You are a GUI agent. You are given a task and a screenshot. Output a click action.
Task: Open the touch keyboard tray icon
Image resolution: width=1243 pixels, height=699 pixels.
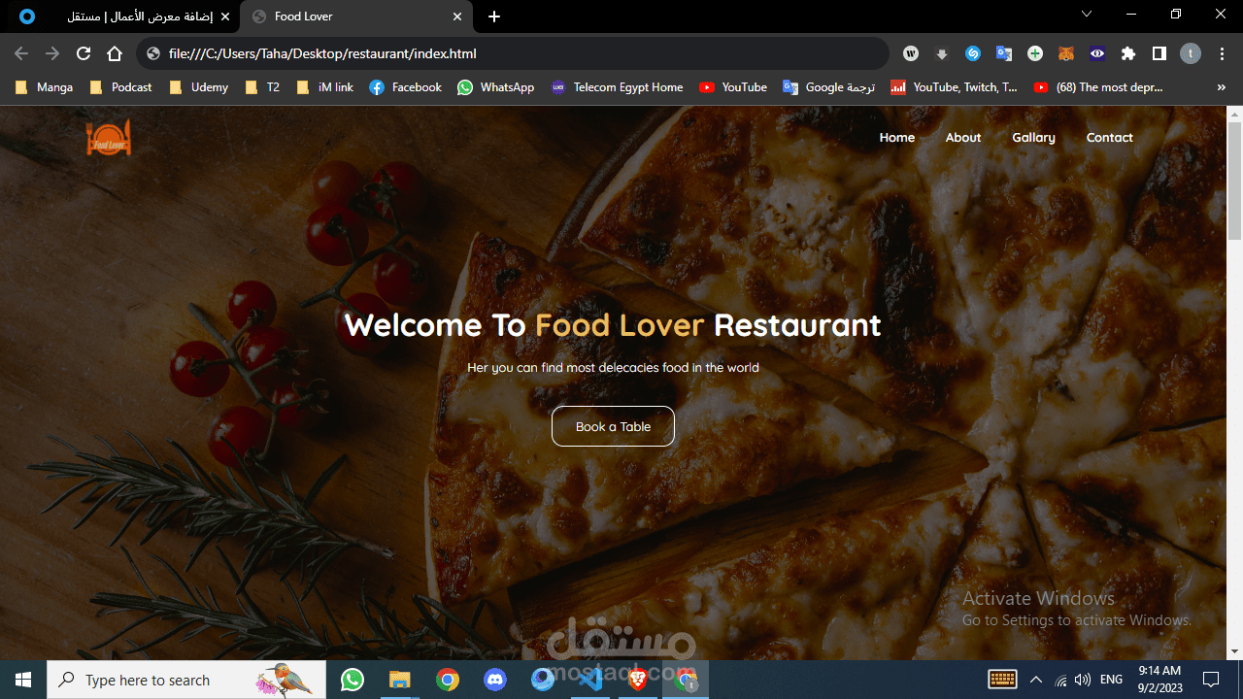(1002, 680)
